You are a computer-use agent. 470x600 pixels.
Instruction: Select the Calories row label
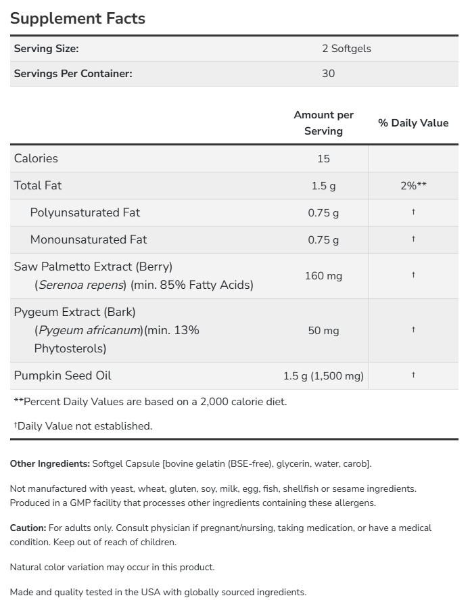point(36,158)
